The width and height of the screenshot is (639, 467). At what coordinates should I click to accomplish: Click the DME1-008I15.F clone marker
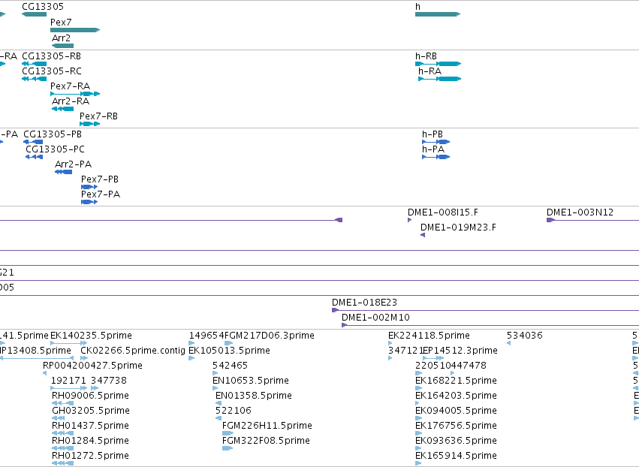[409, 220]
